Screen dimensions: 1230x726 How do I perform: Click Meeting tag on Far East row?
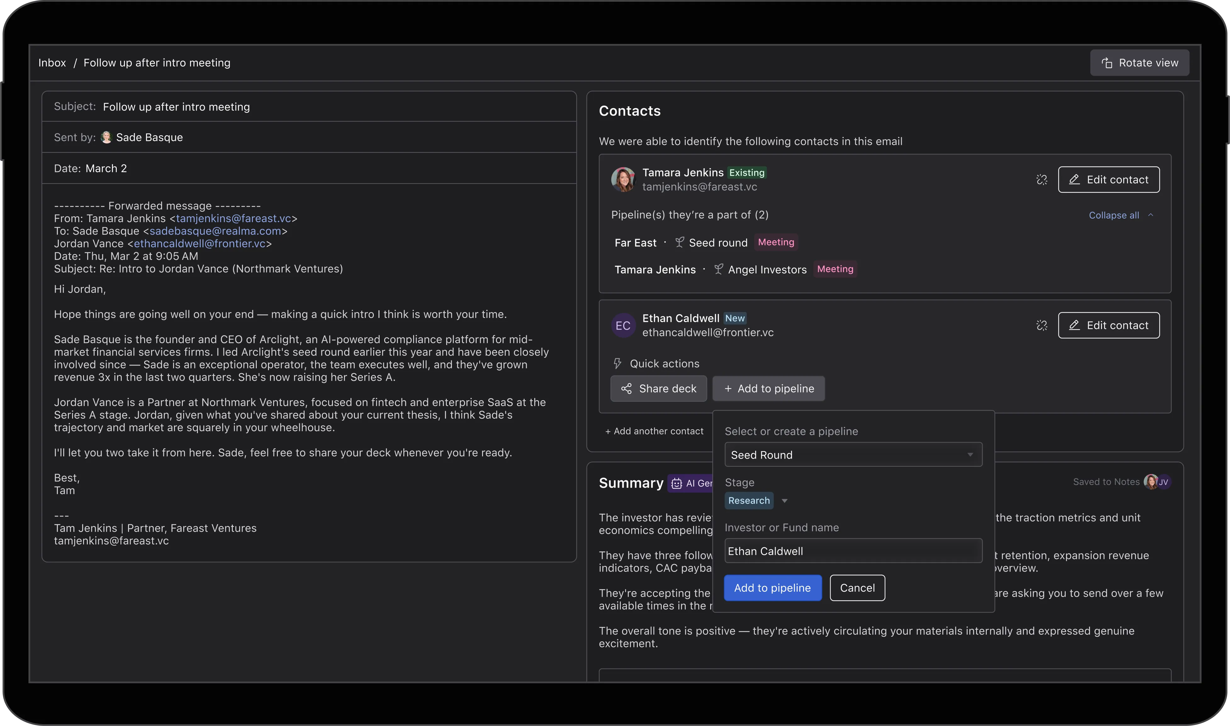(x=776, y=242)
